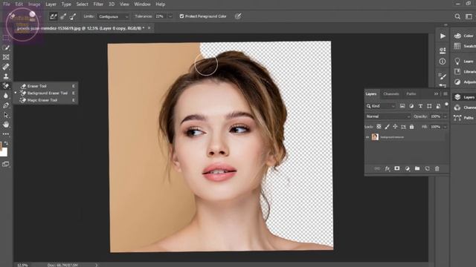Open the Limits Contiguous dropdown
This screenshot has width=476, height=267.
(x=113, y=16)
